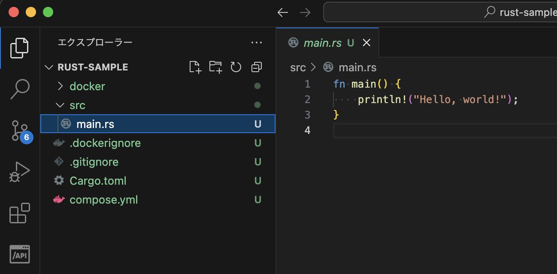
Task: Open Source Control with 6 changes
Action: click(20, 131)
